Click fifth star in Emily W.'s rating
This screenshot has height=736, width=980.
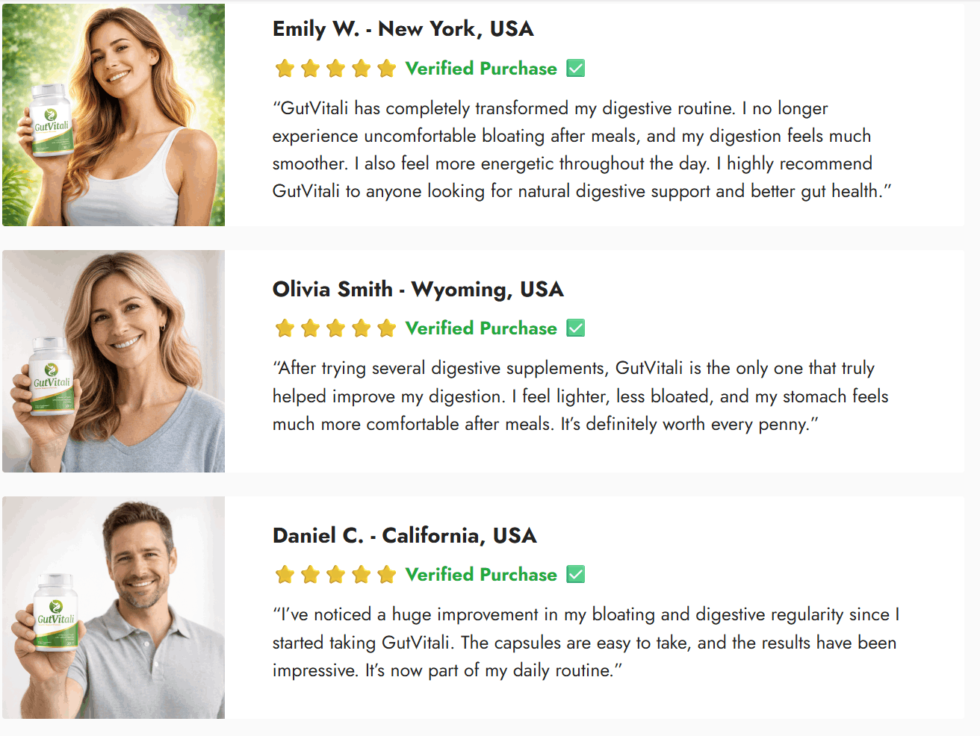pyautogui.click(x=386, y=69)
